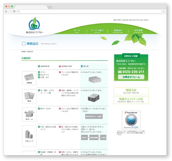Click the 開き&乾燥 step label
Image resolution: width=172 pixels, height=161 pixels.
(x=94, y=137)
